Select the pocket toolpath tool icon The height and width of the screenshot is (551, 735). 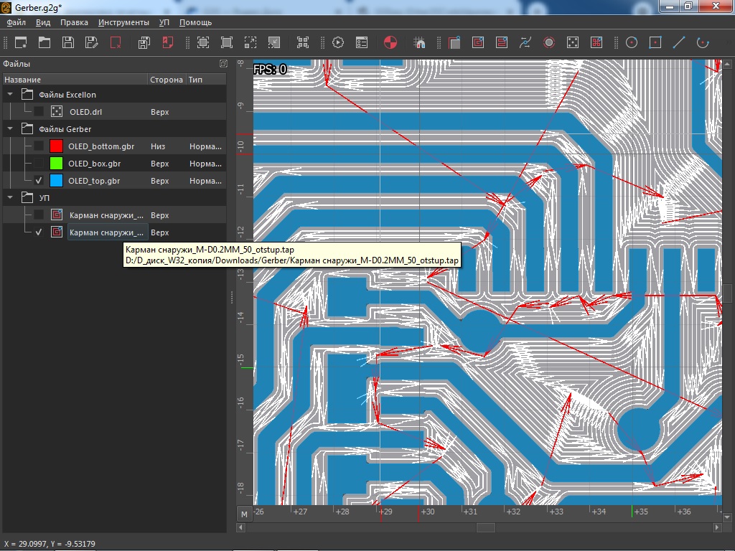point(478,42)
